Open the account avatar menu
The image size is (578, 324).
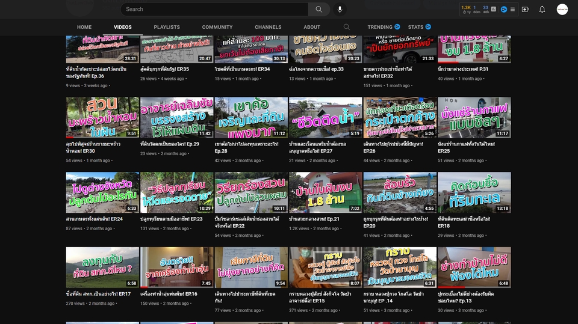[562, 9]
